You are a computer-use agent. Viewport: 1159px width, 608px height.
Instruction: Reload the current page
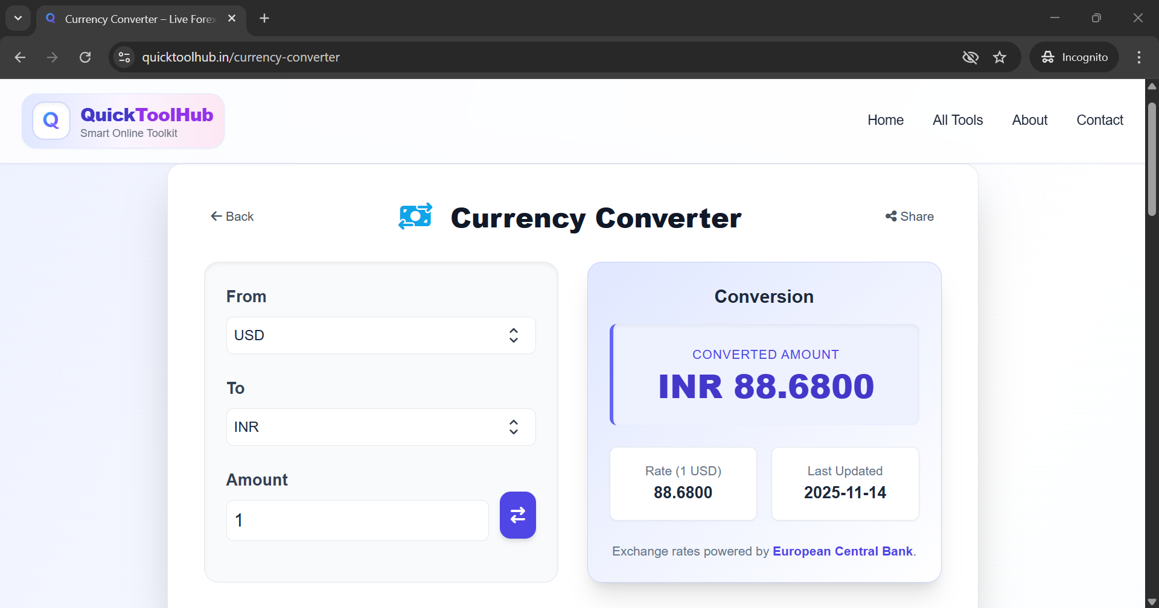[85, 57]
